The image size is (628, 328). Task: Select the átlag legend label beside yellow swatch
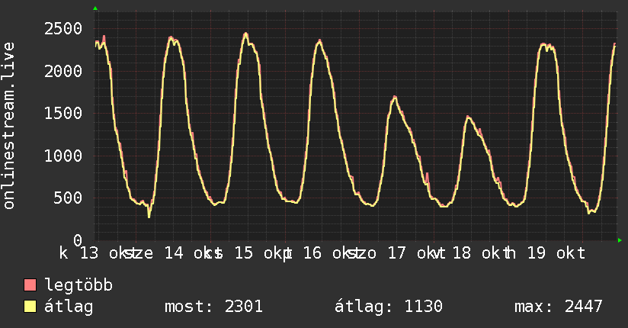click(69, 307)
